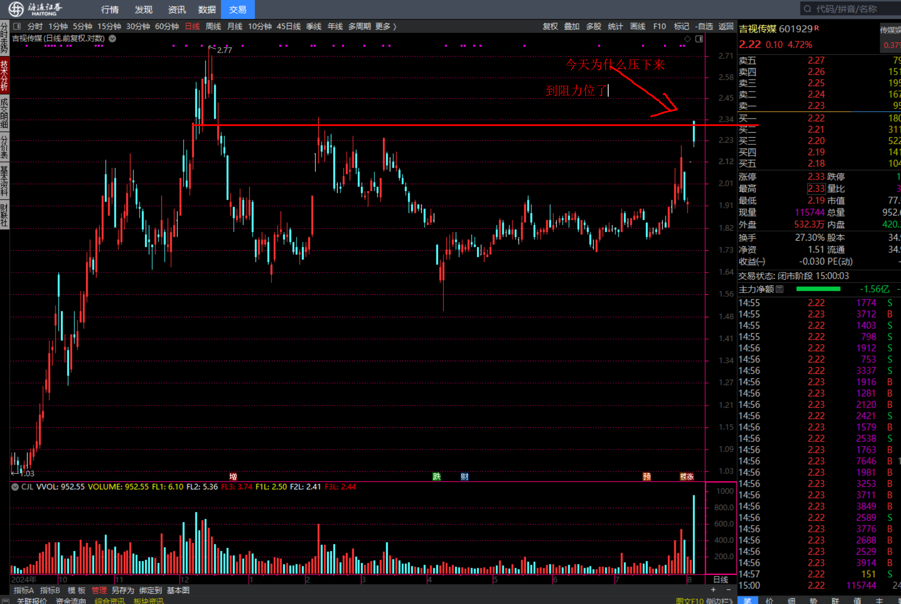
Task: Open the 画线 drawing tools
Action: pos(637,26)
